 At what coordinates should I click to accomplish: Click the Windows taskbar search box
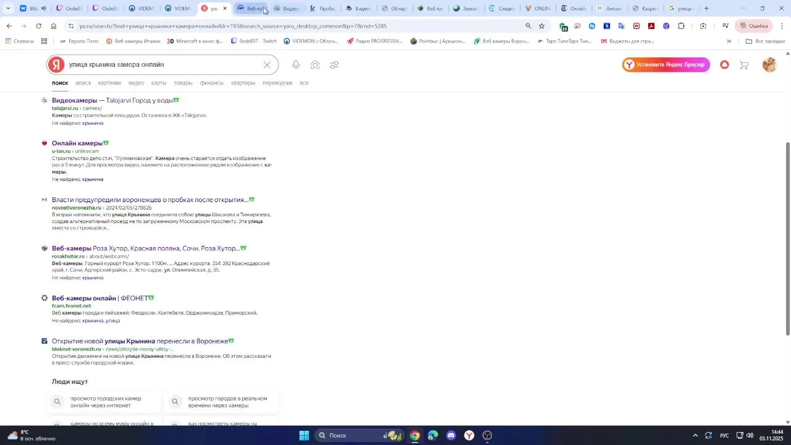358,436
